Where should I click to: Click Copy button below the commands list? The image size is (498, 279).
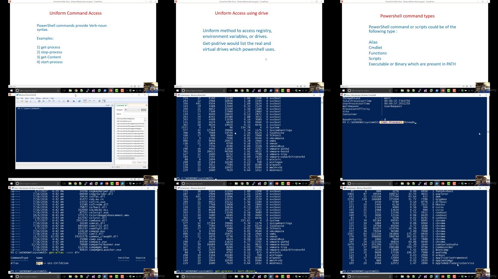click(x=144, y=162)
